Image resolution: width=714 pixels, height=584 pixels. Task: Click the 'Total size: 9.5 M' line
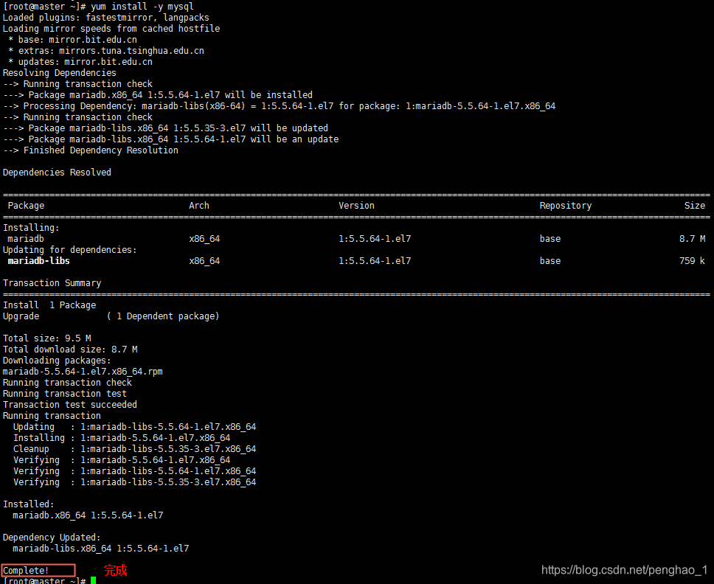click(47, 338)
